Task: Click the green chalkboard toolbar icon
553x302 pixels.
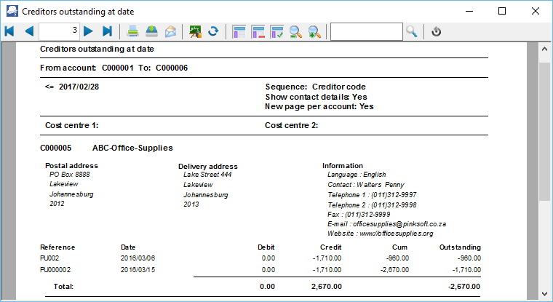Action: pyautogui.click(x=195, y=31)
